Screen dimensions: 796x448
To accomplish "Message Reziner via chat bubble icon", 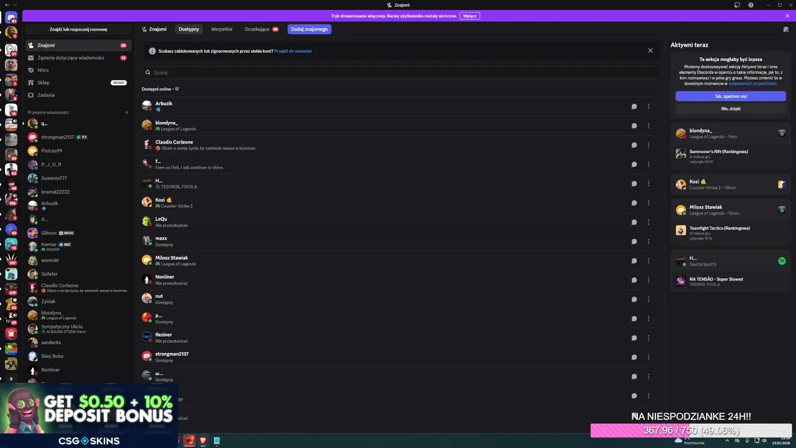I will [634, 338].
